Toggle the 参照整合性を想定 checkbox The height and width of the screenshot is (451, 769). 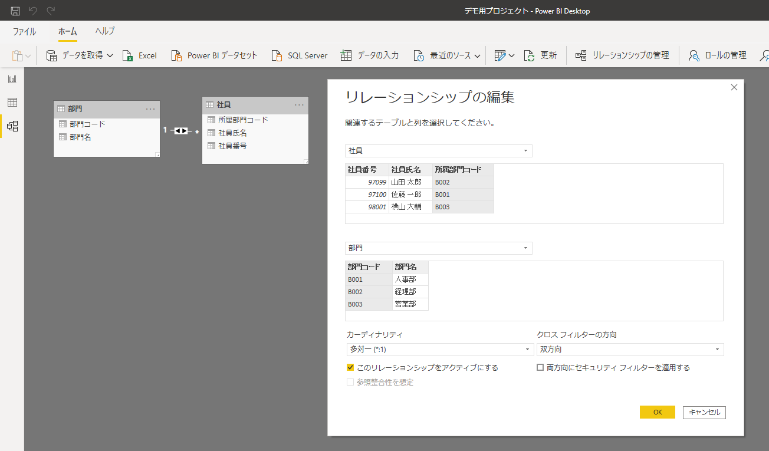pyautogui.click(x=350, y=382)
